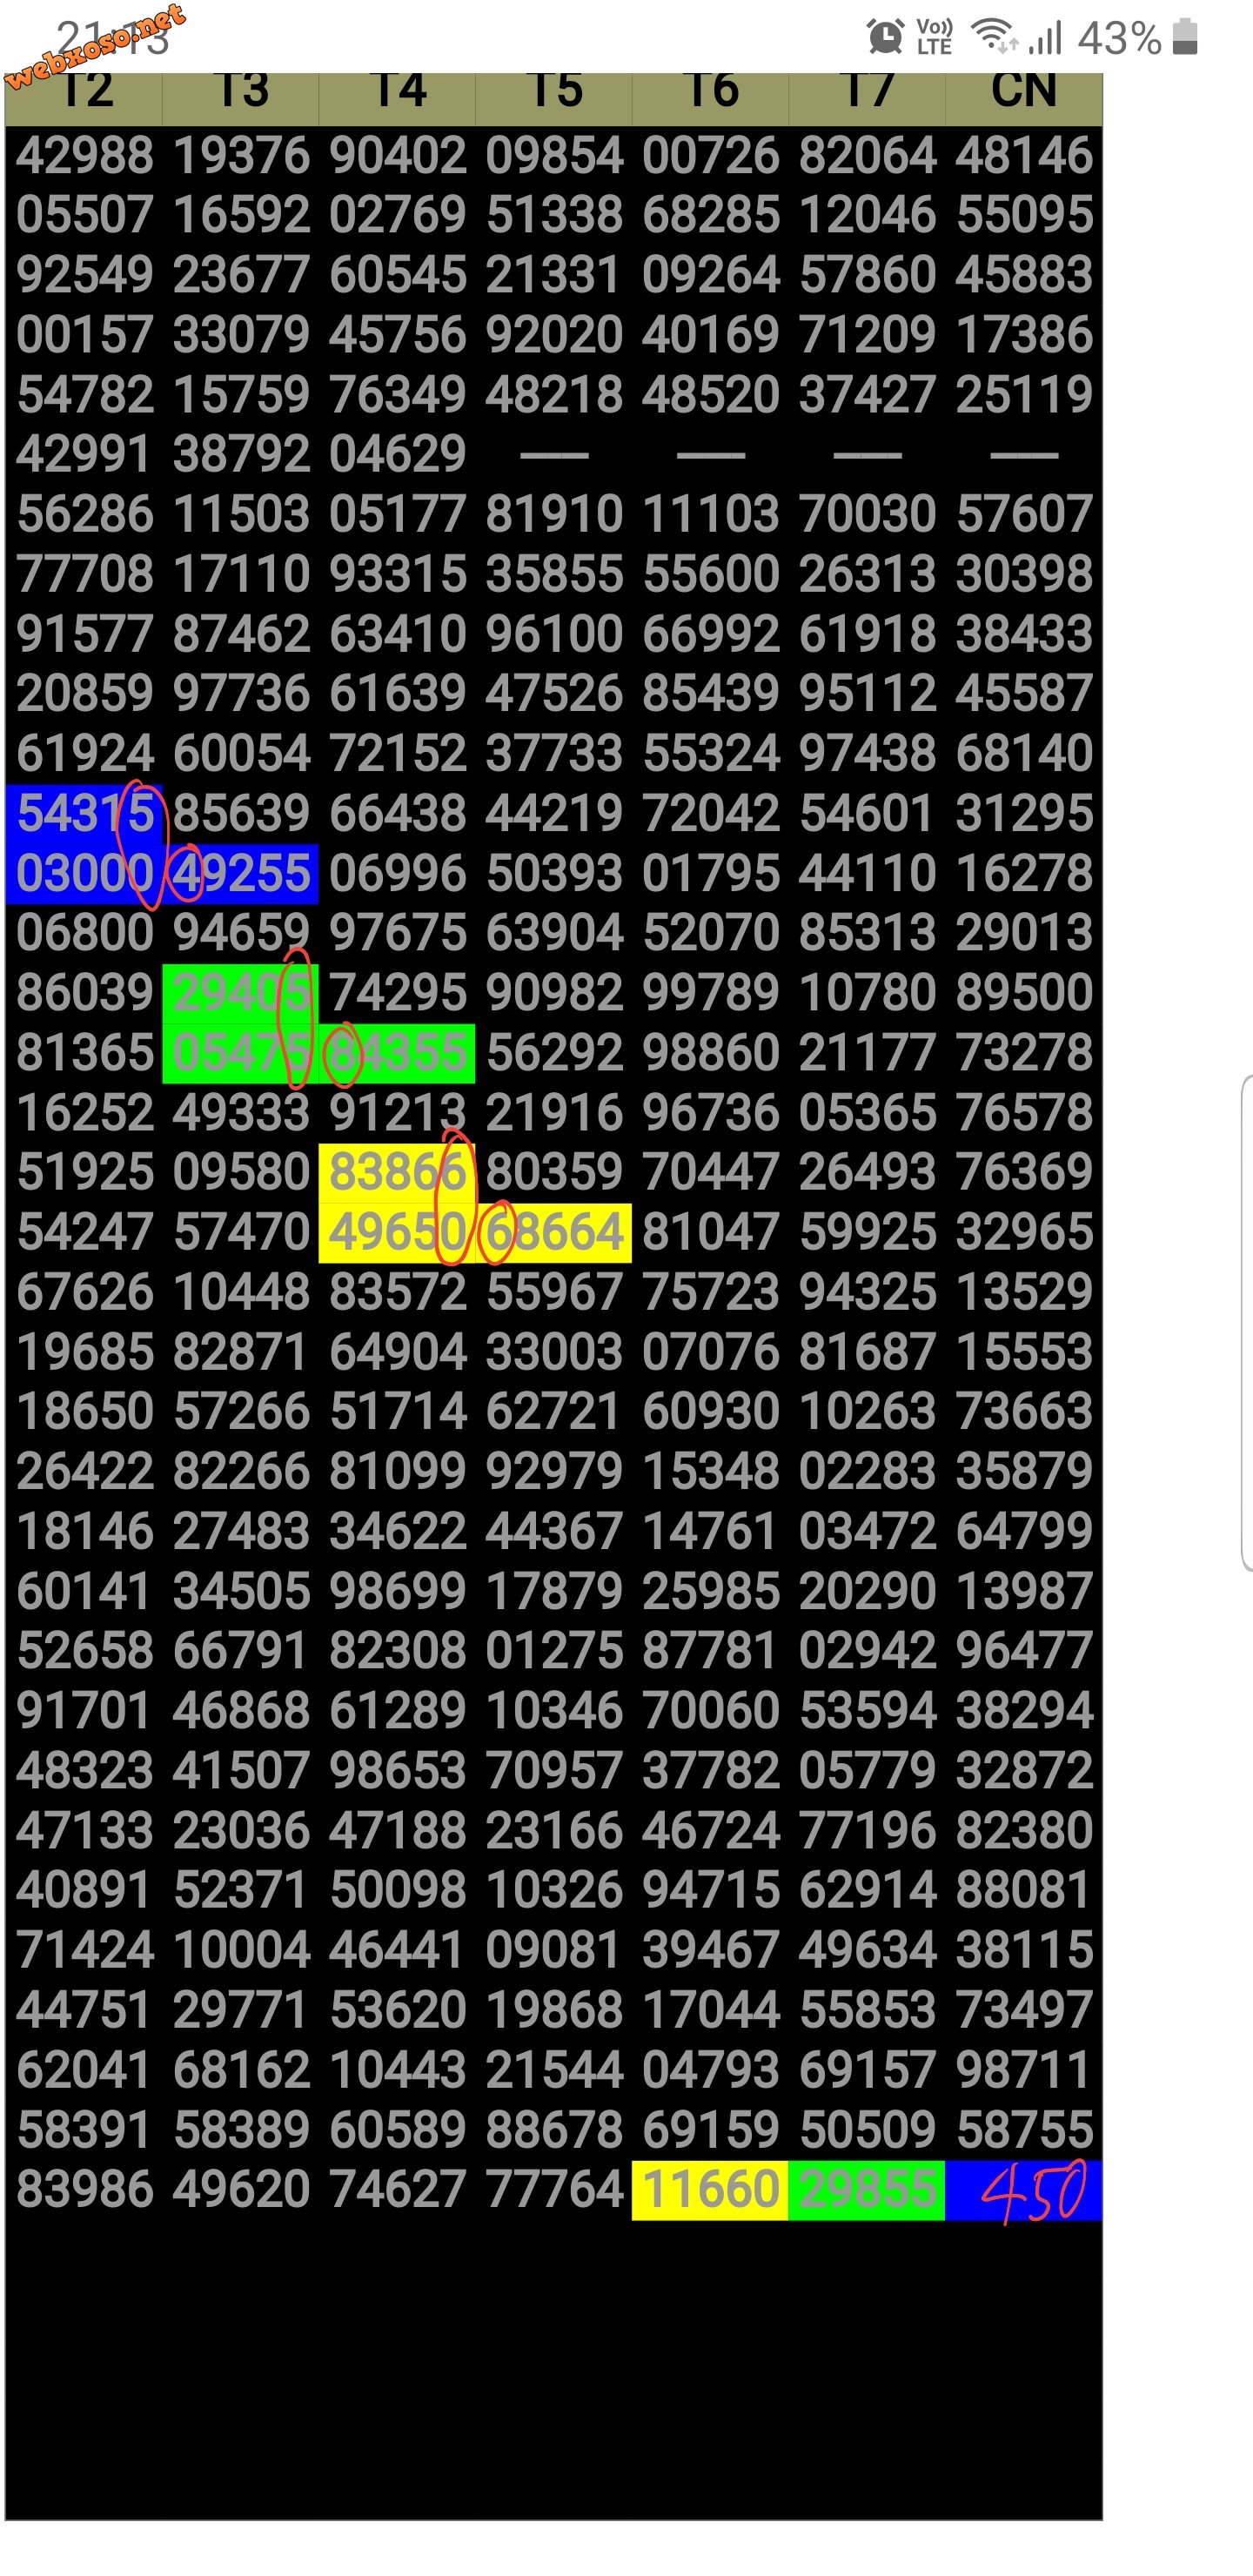1253x2576 pixels.
Task: Click the number 32965
Action: click(x=1024, y=1232)
